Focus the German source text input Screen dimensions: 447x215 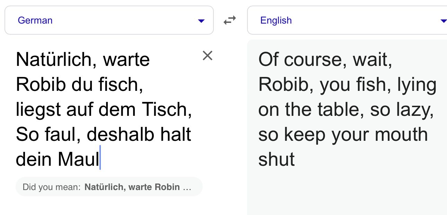pyautogui.click(x=104, y=109)
